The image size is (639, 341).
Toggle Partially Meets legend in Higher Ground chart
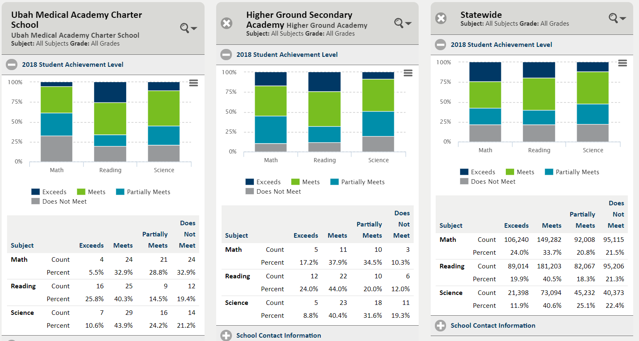357,182
